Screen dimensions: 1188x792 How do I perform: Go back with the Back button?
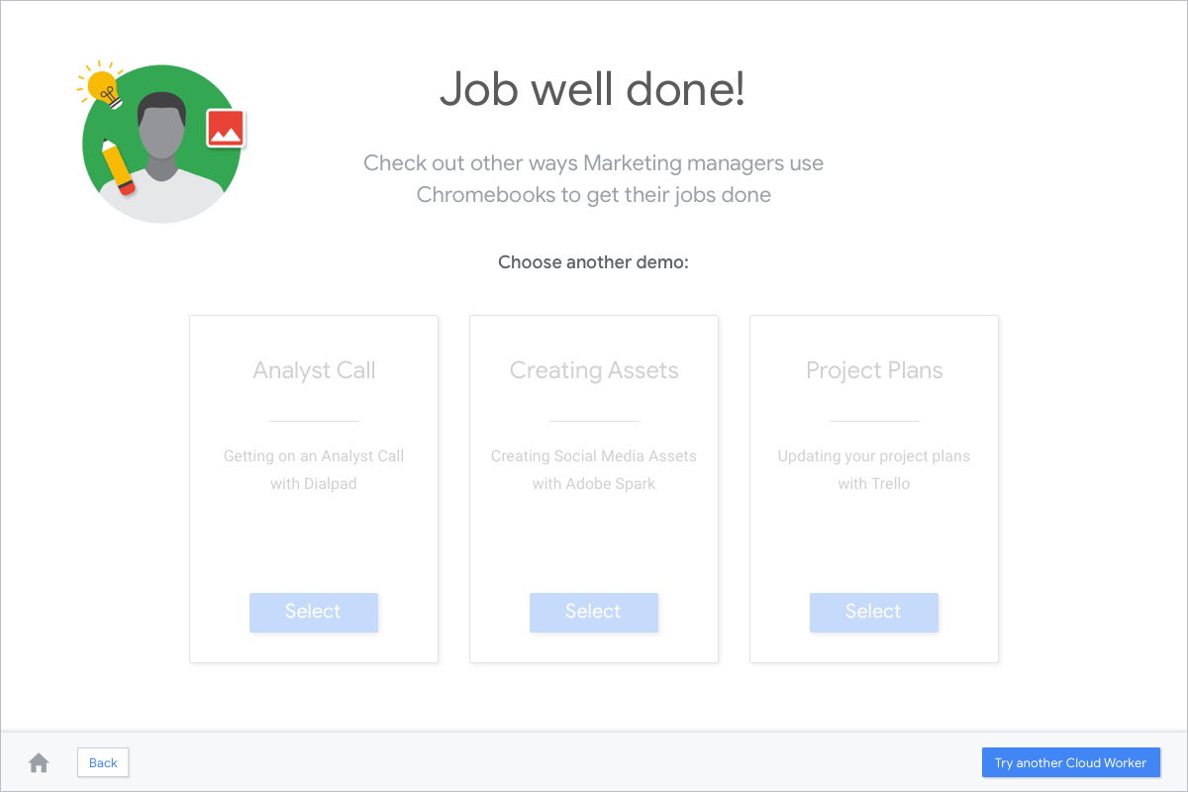pyautogui.click(x=103, y=762)
